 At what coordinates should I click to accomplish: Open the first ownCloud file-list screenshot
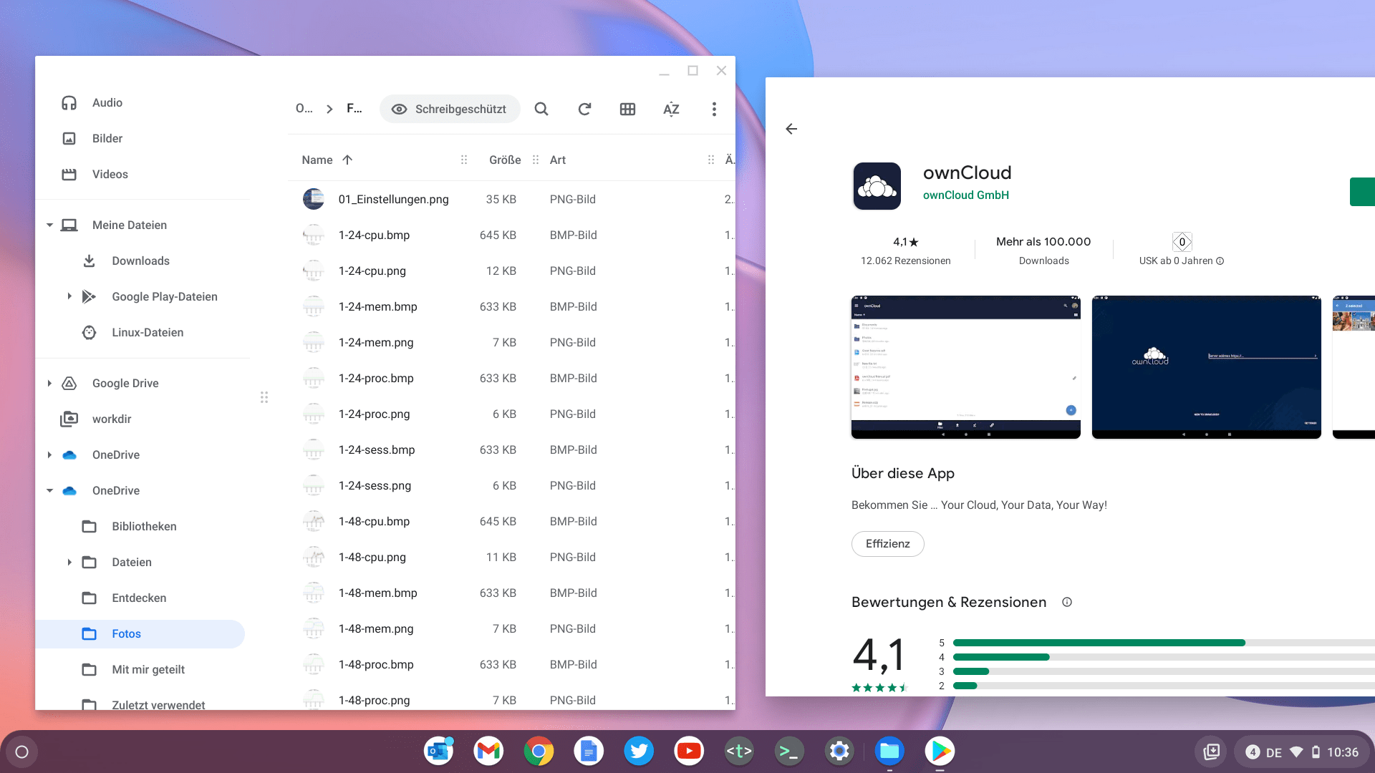[965, 367]
